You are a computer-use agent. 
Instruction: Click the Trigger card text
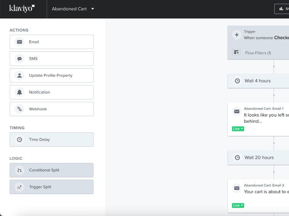tap(266, 35)
